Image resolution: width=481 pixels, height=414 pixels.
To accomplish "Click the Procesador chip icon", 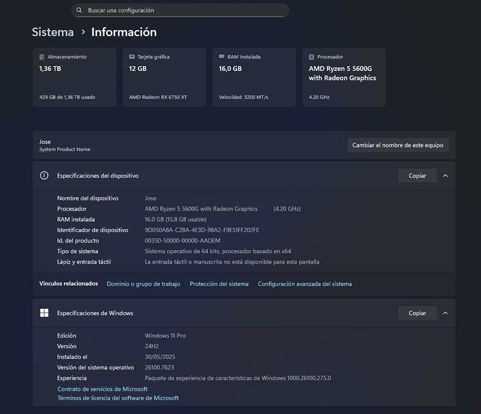I will tap(311, 57).
